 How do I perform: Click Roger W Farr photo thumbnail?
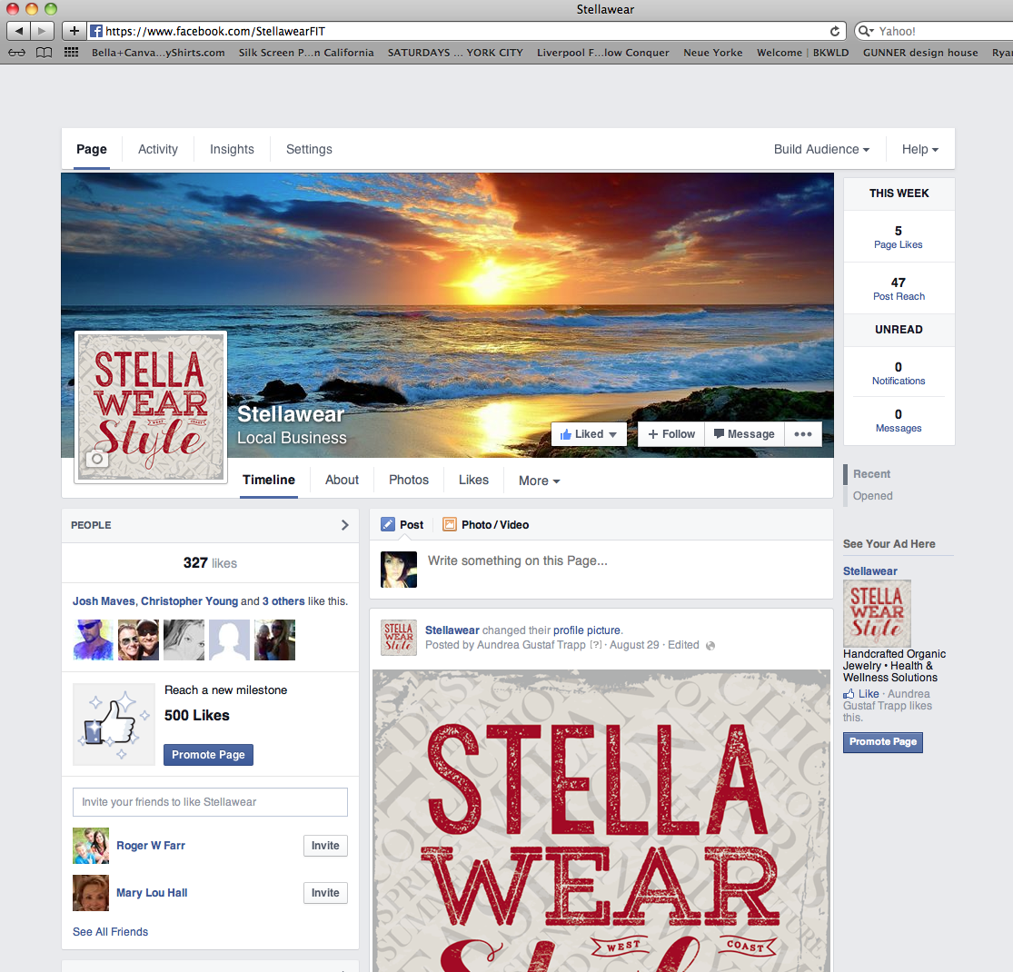91,846
